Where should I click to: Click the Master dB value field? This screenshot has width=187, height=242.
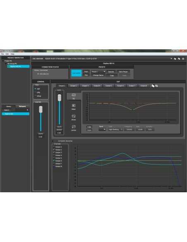tap(41, 137)
